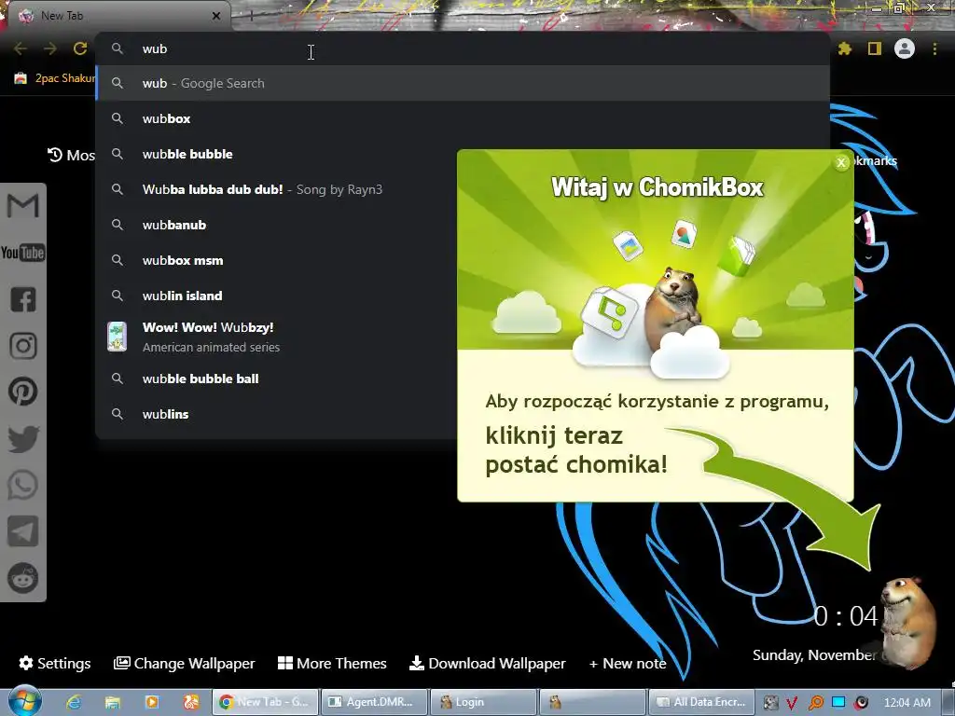This screenshot has height=716, width=955.
Task: Switch to the Login taskbar window
Action: pyautogui.click(x=483, y=702)
